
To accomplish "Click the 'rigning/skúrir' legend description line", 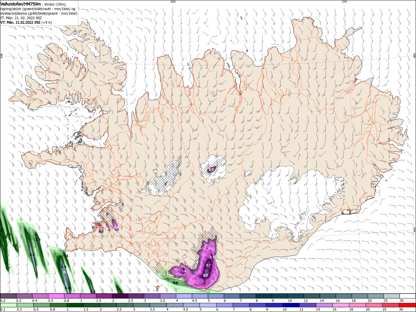I will [38, 9].
